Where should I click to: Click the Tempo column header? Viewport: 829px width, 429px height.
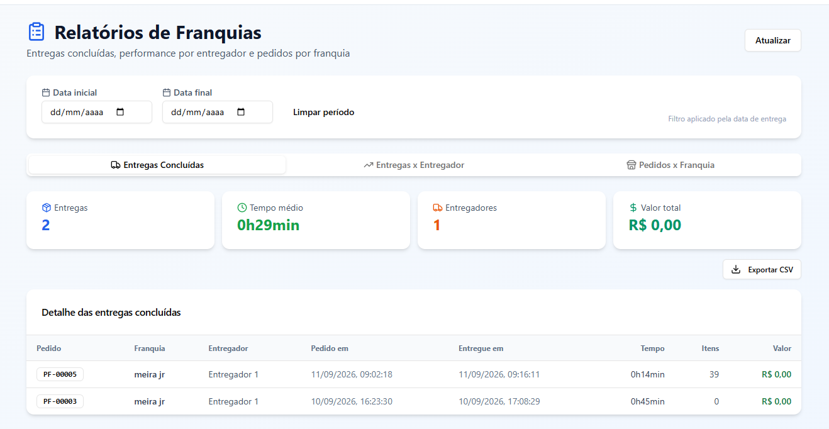click(652, 348)
